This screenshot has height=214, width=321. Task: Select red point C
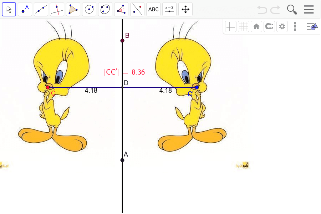click(x=48, y=87)
